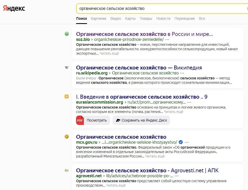Open result 'Органическое сельское хозяйство в России и мире'
Screen dimensions: 248x190
pos(144,34)
